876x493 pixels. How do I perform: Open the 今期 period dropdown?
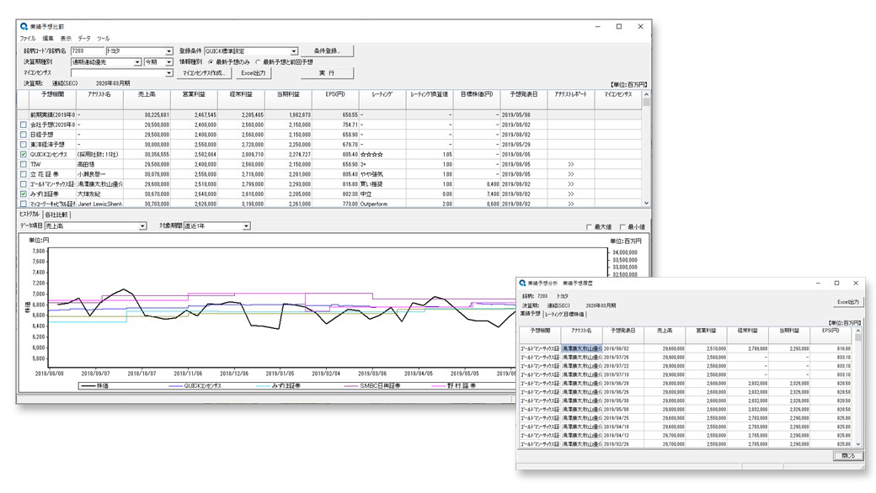tap(168, 62)
